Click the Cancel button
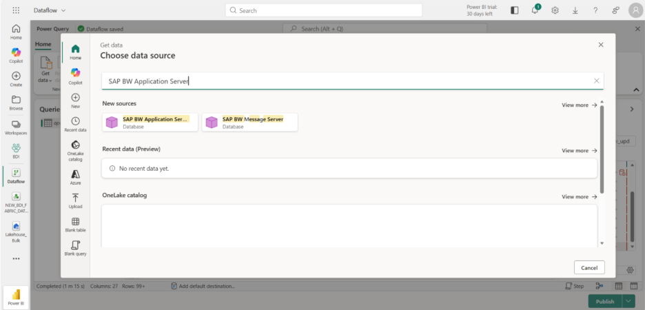 point(588,267)
